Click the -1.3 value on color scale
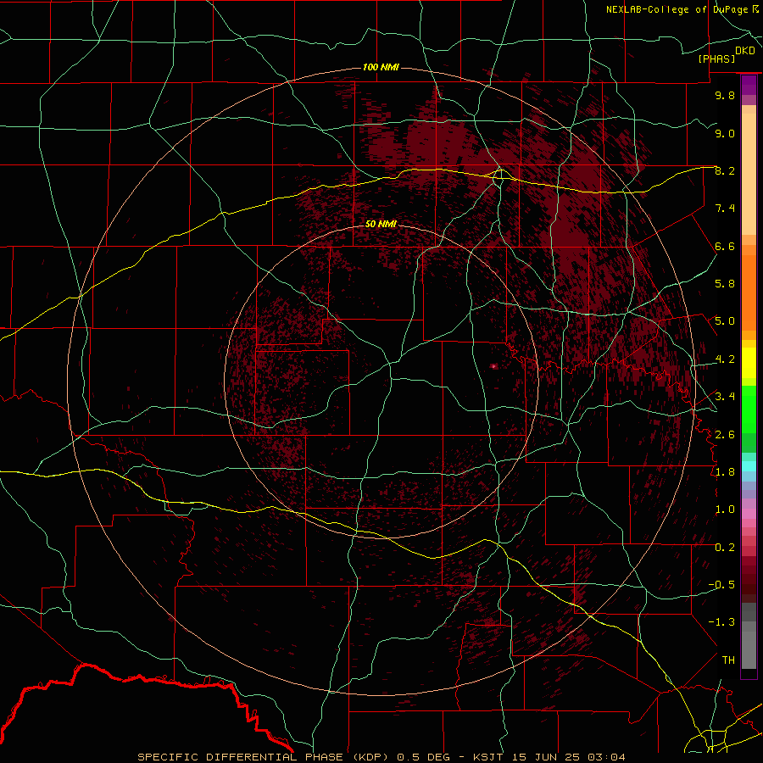The width and height of the screenshot is (763, 763). coord(721,622)
